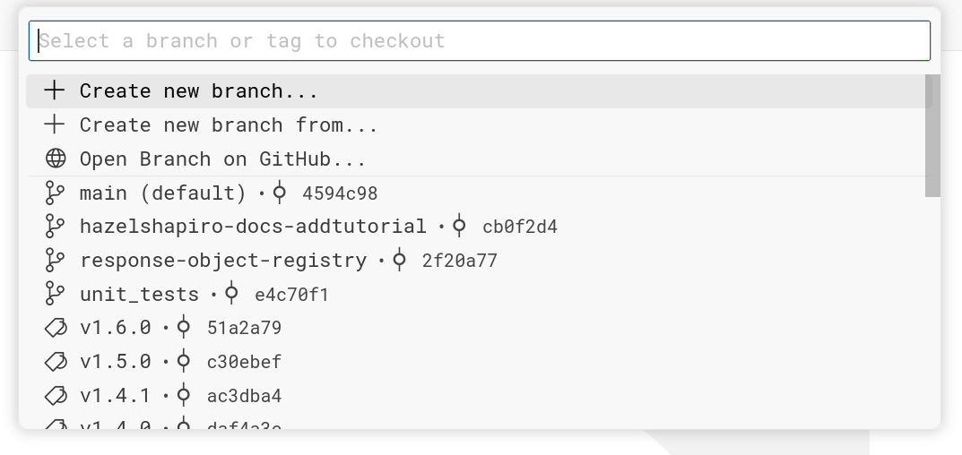The height and width of the screenshot is (455, 962).
Task: Focus the branch or tag search field
Action: pos(480,41)
